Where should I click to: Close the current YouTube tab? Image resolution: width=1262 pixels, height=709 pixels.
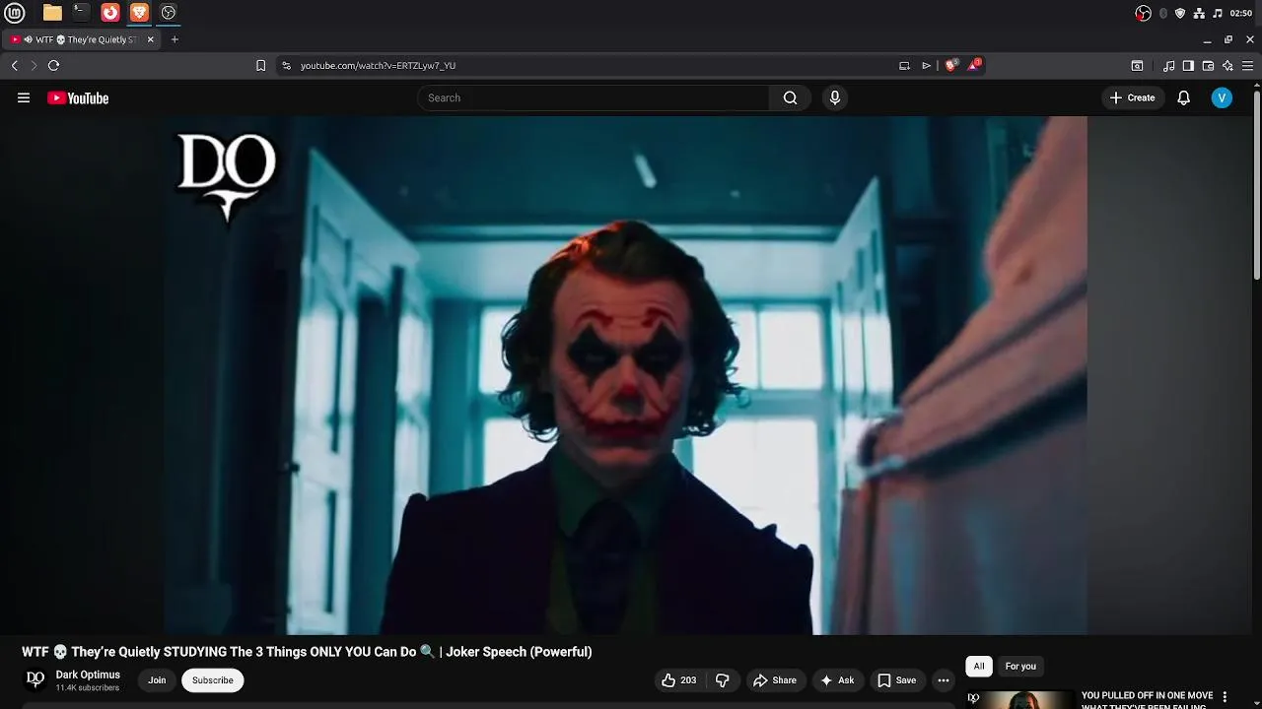point(151,39)
